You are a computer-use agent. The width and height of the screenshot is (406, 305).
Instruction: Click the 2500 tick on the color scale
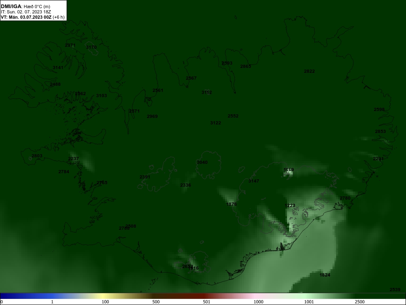coord(360,302)
